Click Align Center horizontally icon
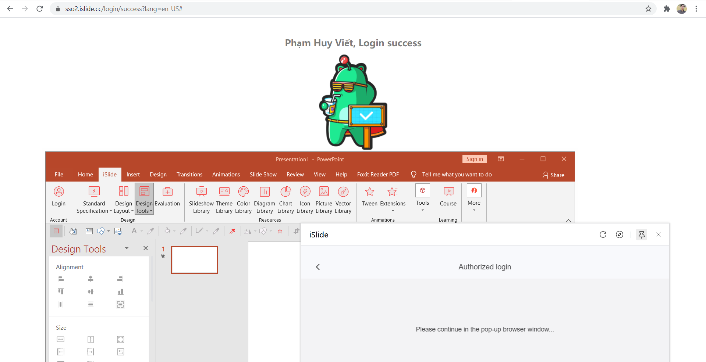Image resolution: width=706 pixels, height=362 pixels. click(91, 279)
